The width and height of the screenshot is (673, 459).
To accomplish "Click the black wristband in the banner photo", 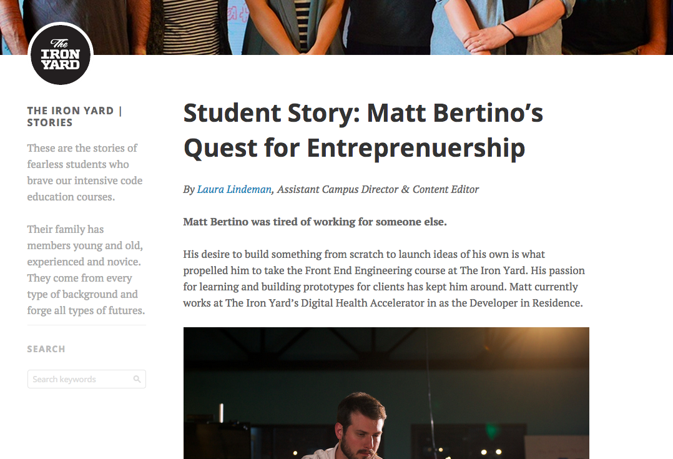I will tap(508, 31).
